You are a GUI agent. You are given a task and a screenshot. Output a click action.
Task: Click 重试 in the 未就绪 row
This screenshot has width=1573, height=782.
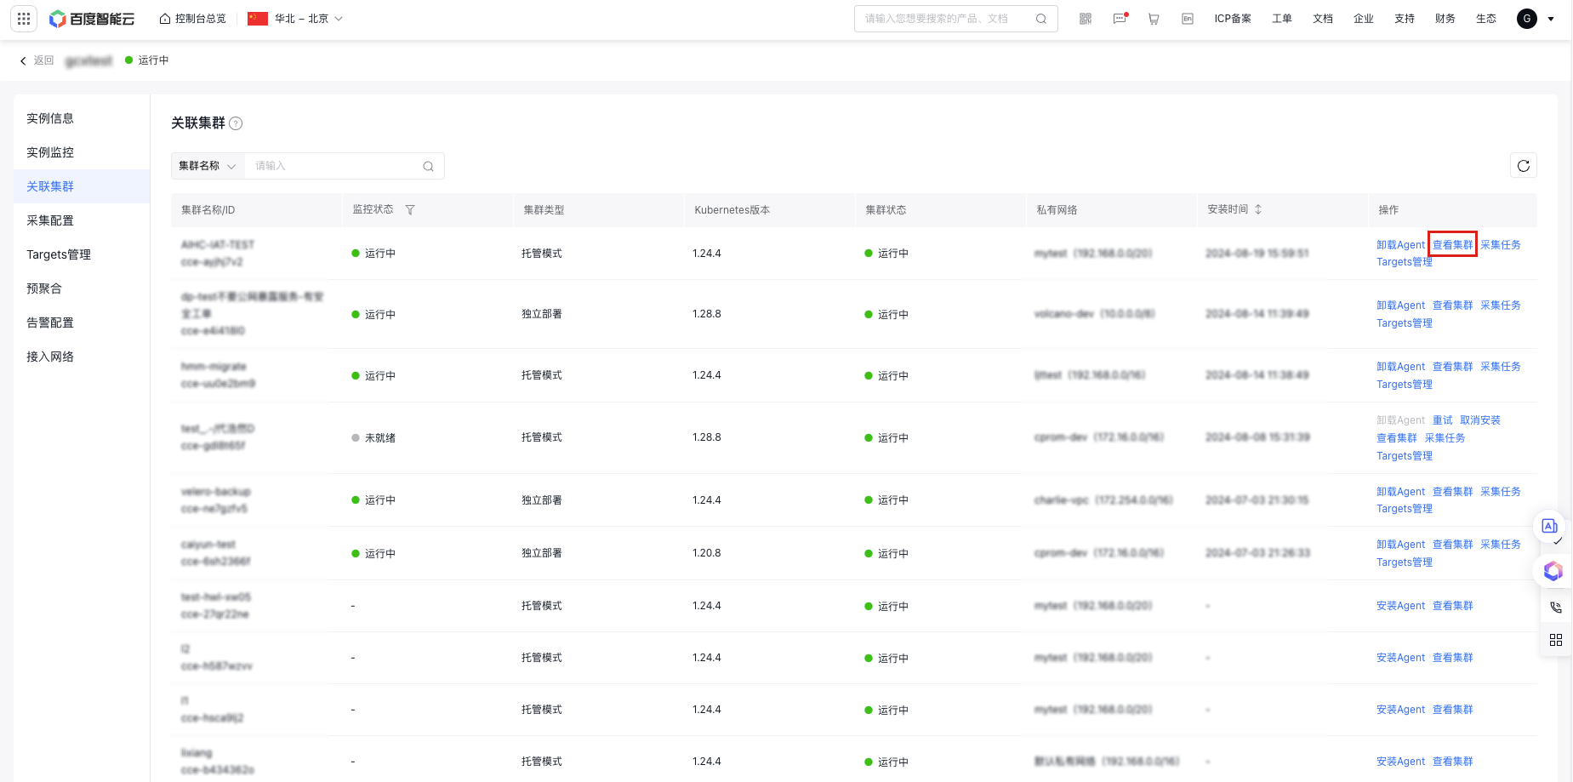tap(1443, 420)
